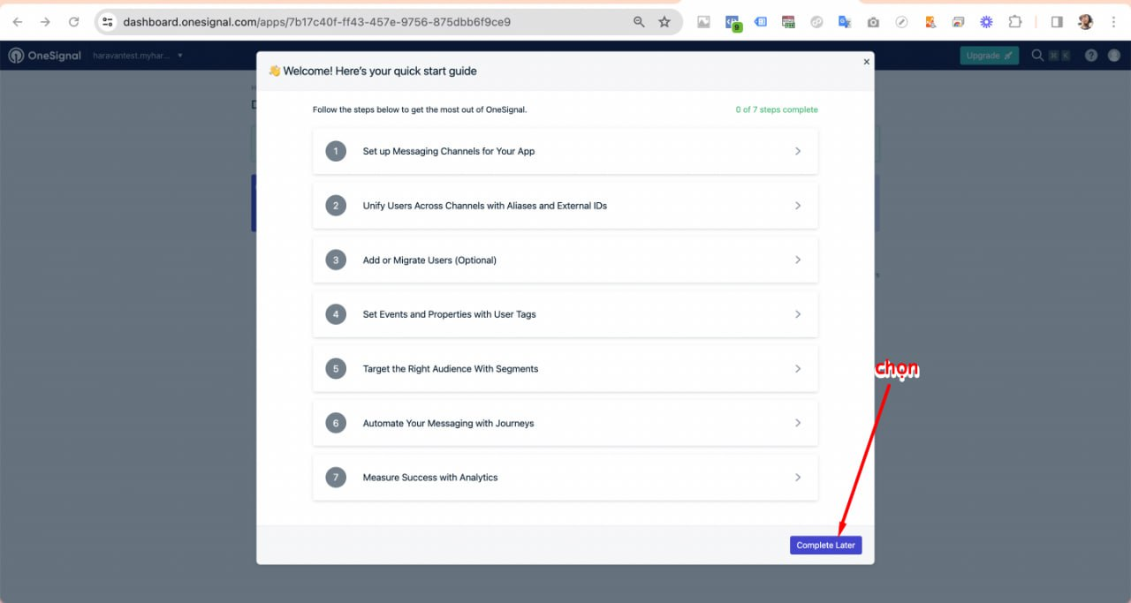Click the purple gear-shaped extension icon
The image size is (1131, 603).
pos(986,22)
